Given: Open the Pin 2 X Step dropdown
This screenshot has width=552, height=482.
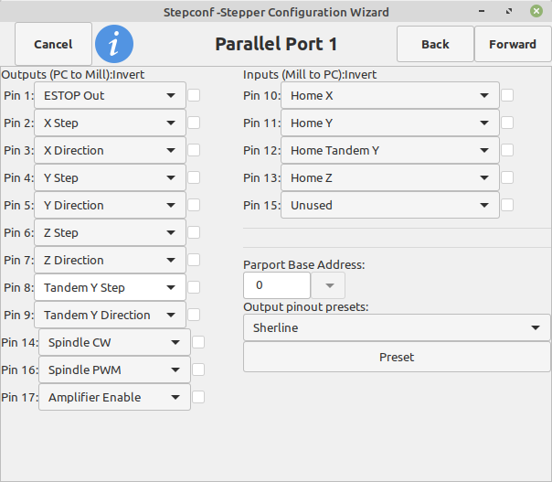Looking at the screenshot, I should coord(110,123).
